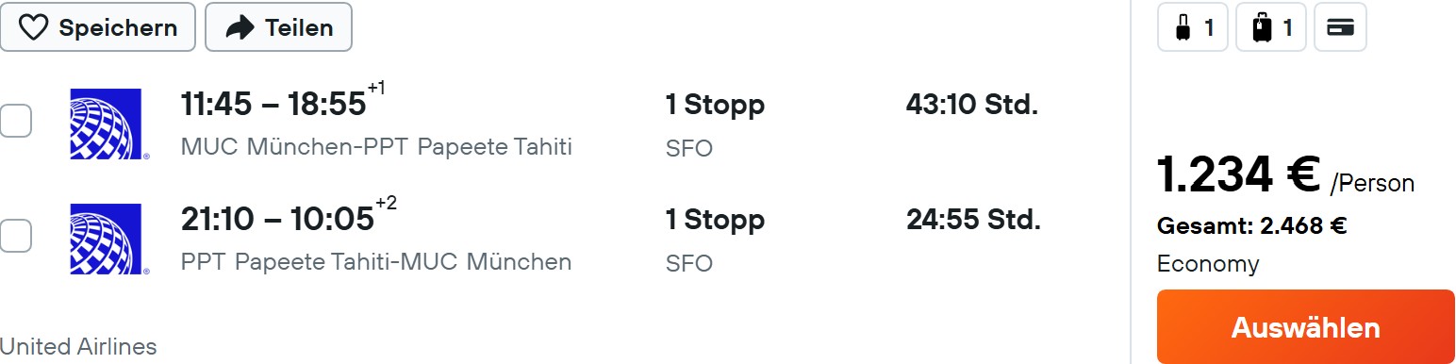This screenshot has height=364, width=1456.
Task: Click the share arrow icon on Teilen
Action: tap(240, 27)
